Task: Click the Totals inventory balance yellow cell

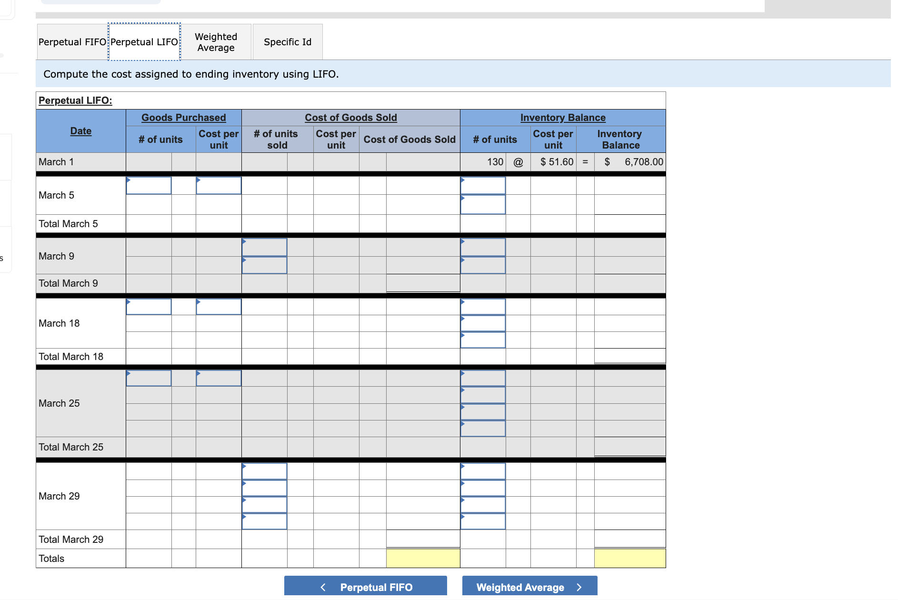Action: [x=630, y=558]
